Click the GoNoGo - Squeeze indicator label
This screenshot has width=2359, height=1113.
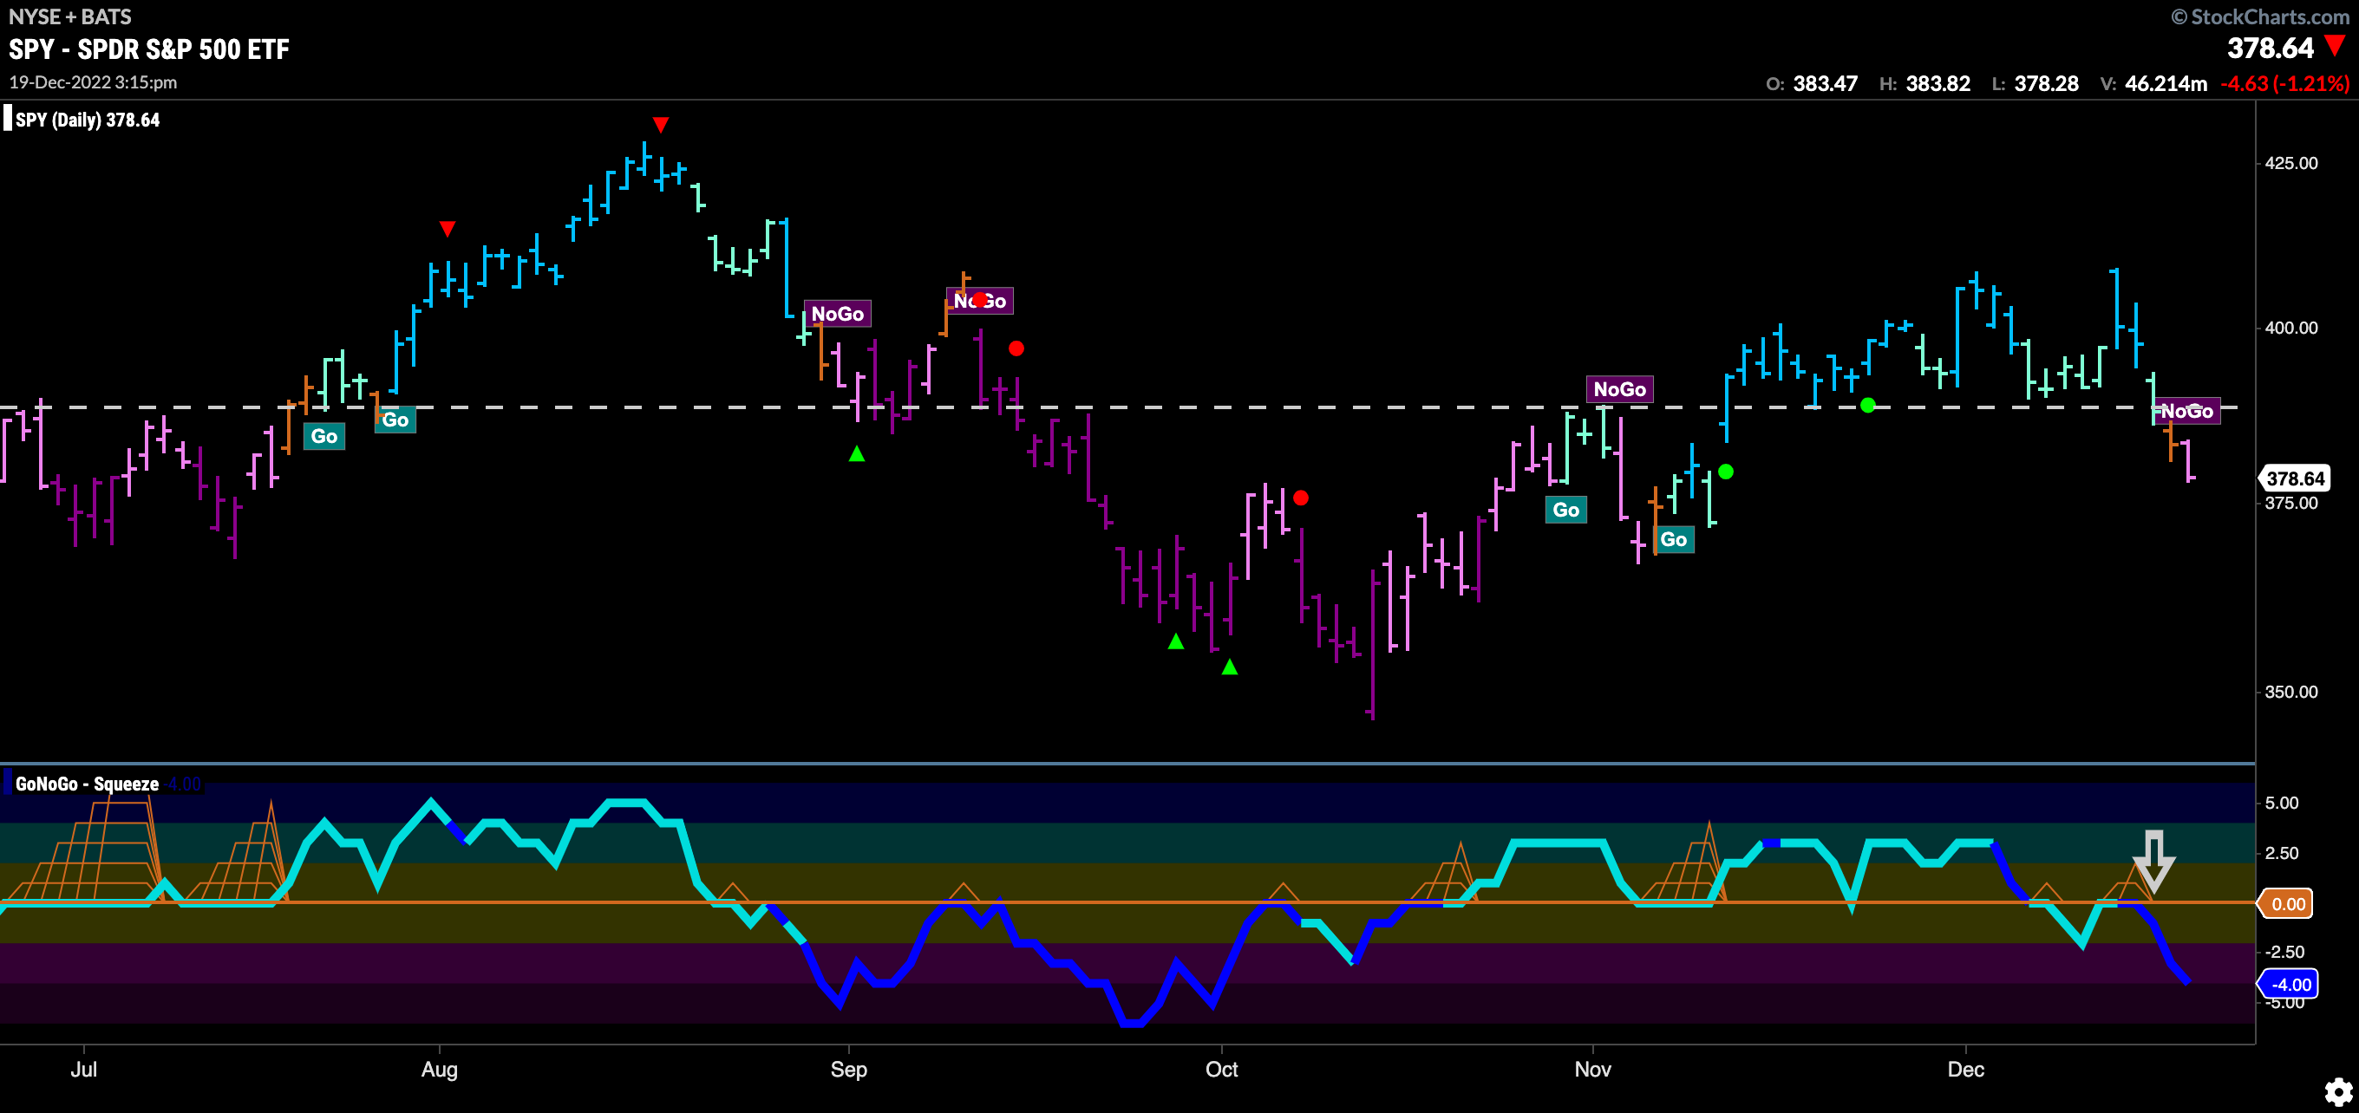click(x=87, y=784)
